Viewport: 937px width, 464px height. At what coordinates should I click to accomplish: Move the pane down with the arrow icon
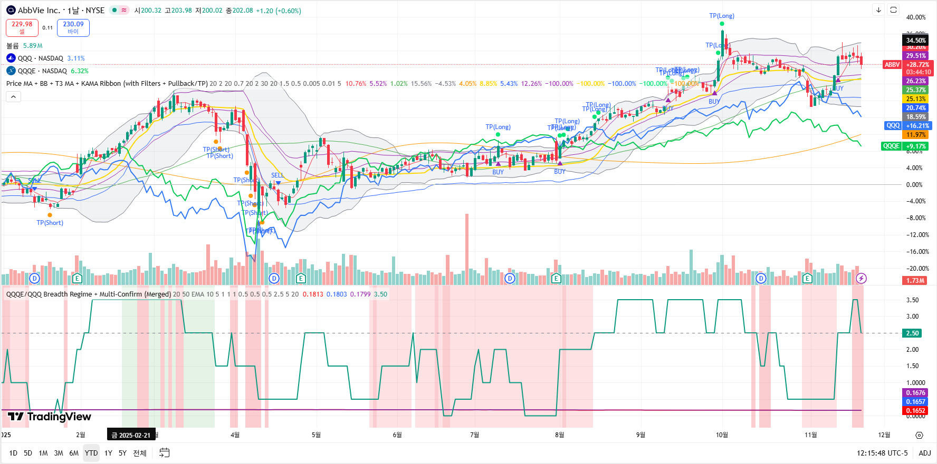pos(878,9)
